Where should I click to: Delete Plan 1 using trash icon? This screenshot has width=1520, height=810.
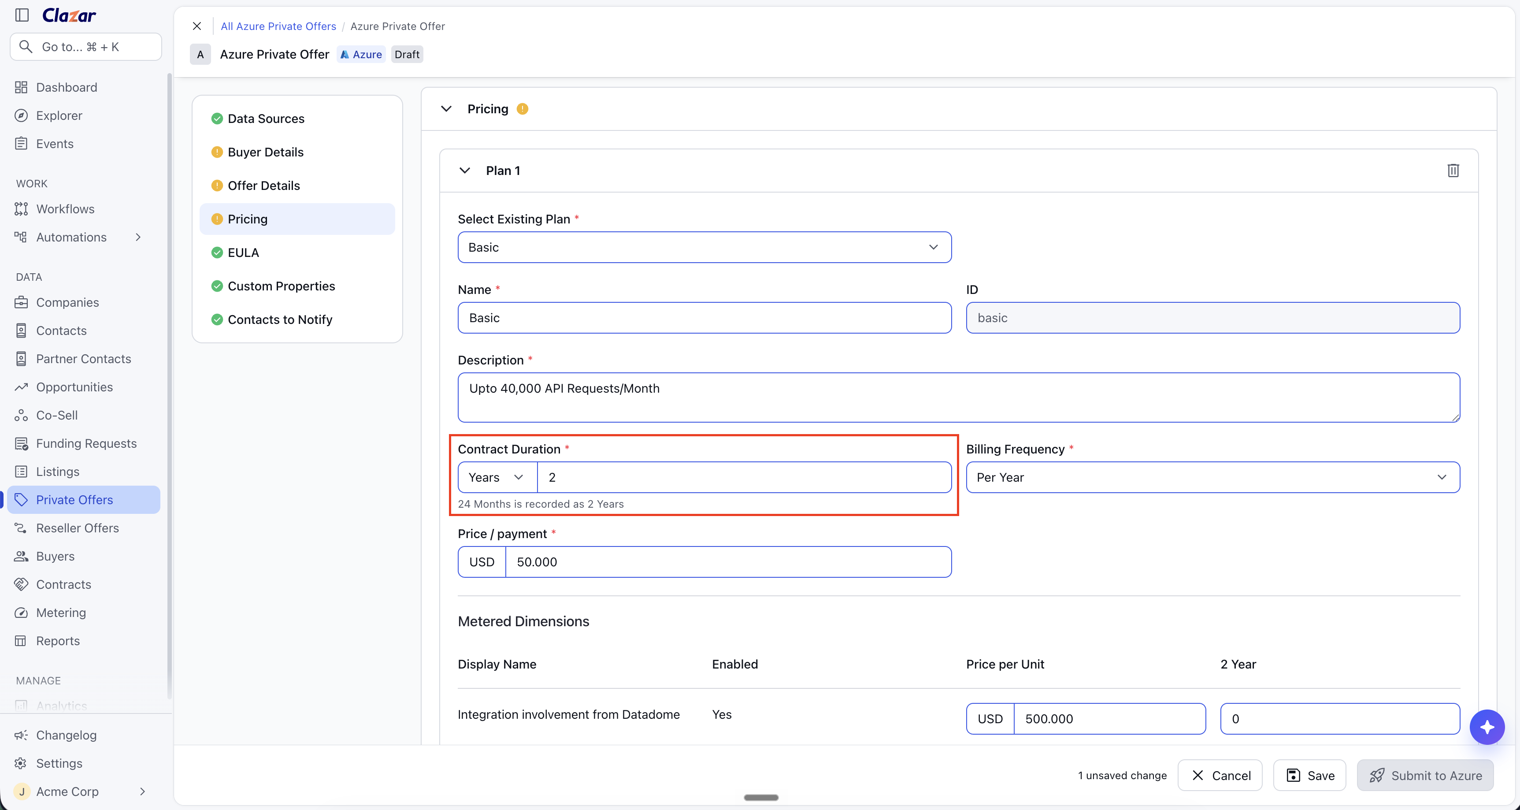tap(1453, 171)
